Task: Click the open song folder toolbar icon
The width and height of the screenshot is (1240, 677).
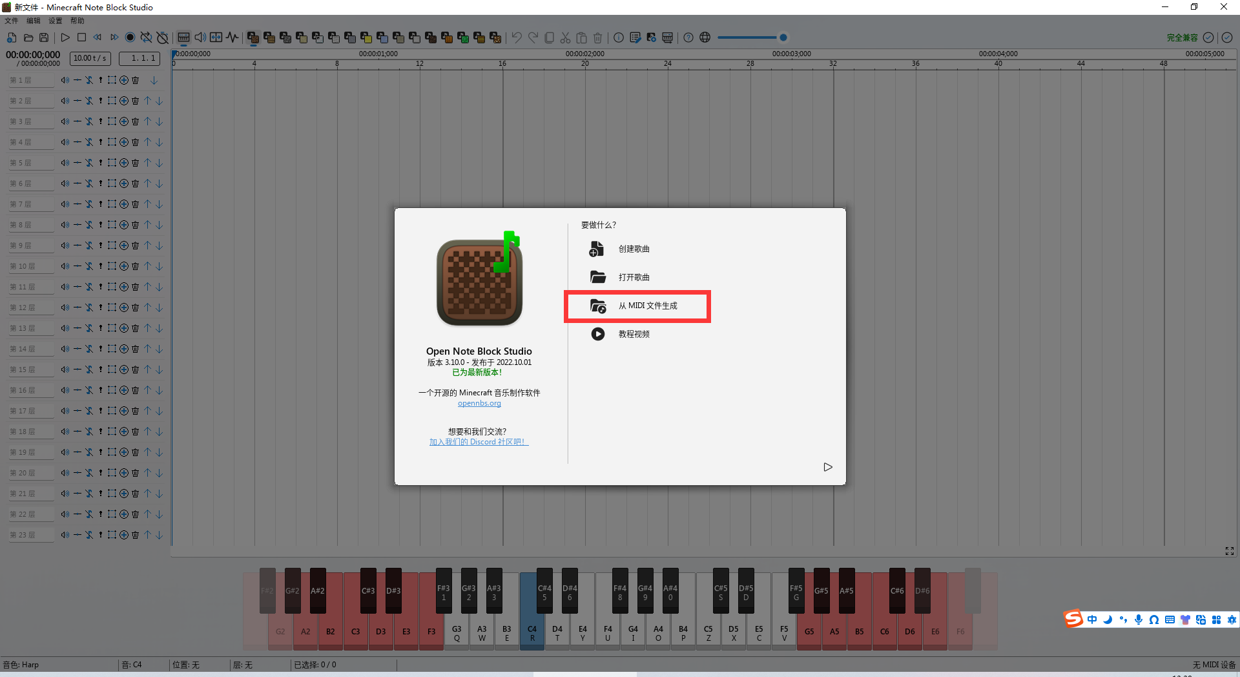Action: (x=28, y=37)
